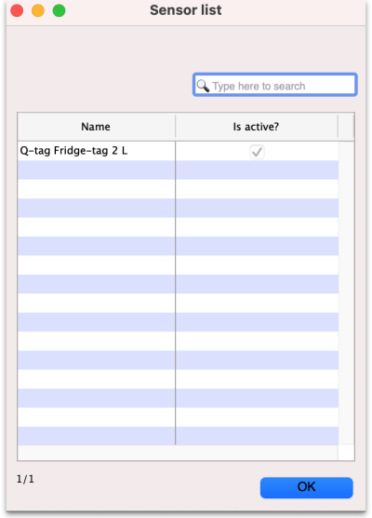Toggle the Is active checkbox for Q-tag

click(x=257, y=152)
